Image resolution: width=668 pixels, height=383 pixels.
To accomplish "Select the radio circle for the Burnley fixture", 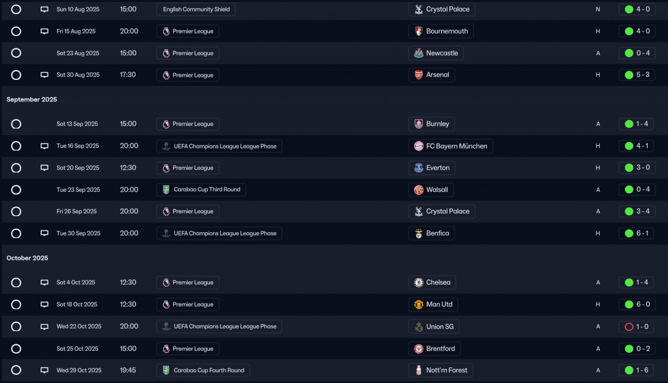I will pyautogui.click(x=16, y=124).
